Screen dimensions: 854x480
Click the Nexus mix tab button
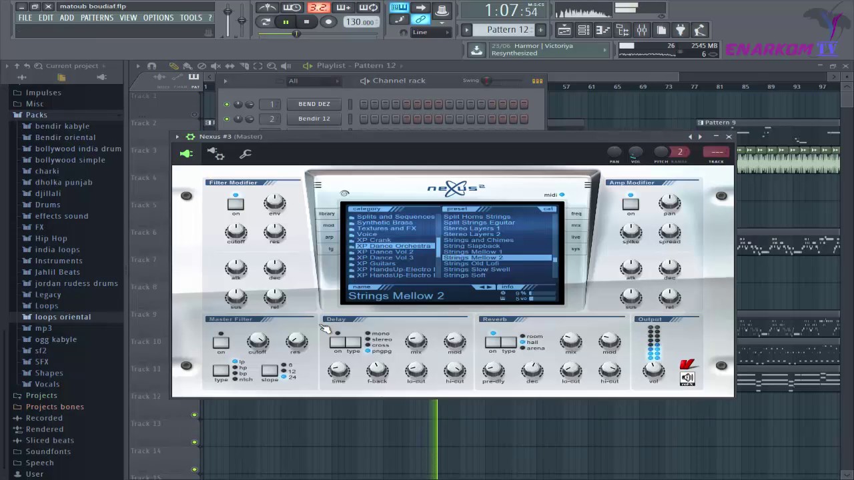tap(576, 225)
